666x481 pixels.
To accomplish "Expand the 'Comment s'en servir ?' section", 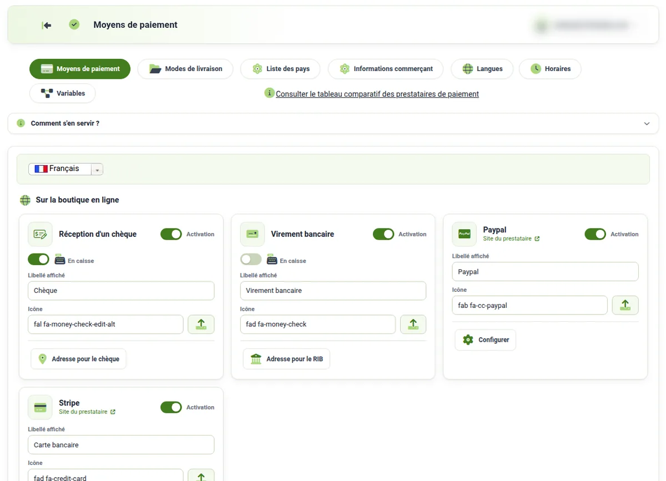I will [333, 123].
